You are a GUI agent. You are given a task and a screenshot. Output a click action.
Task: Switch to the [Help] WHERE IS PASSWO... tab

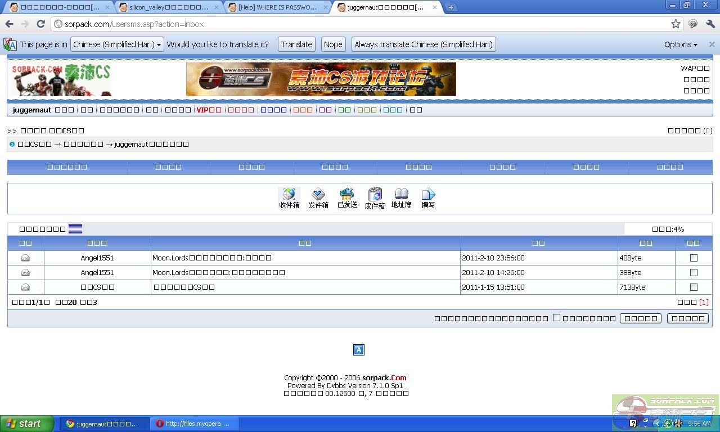pos(278,7)
